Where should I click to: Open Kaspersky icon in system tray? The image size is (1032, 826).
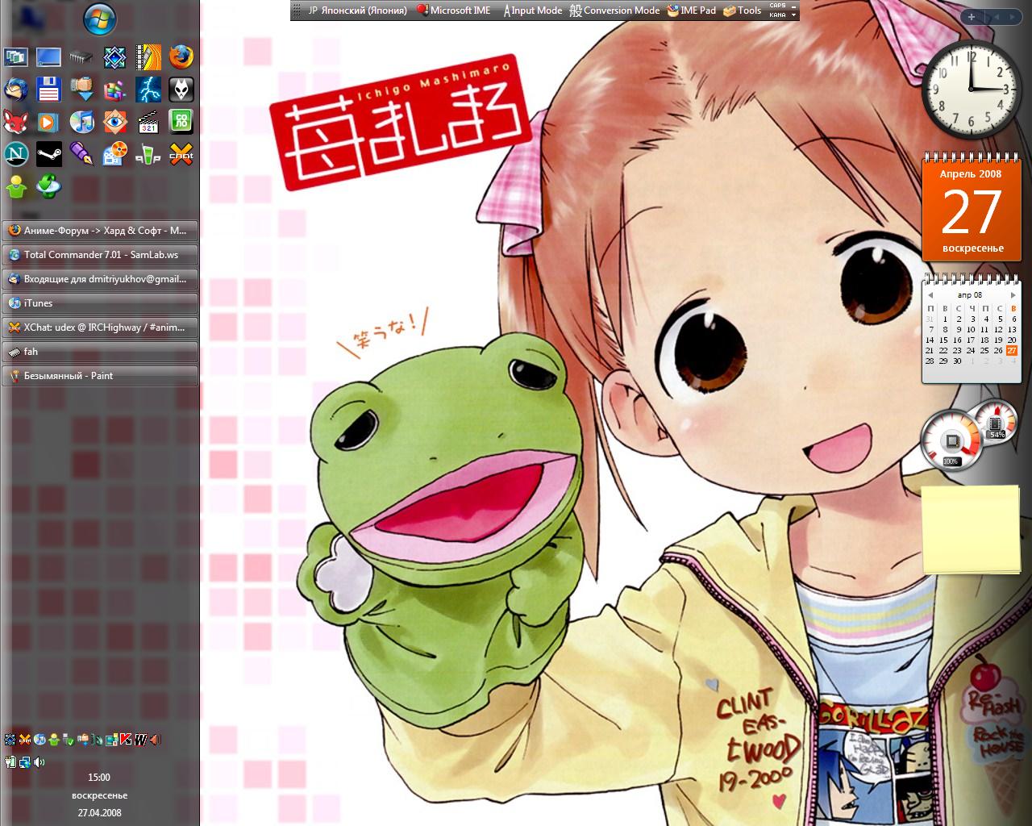126,739
